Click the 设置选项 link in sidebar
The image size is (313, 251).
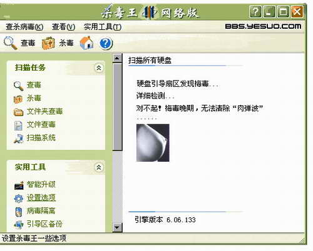[41, 197]
